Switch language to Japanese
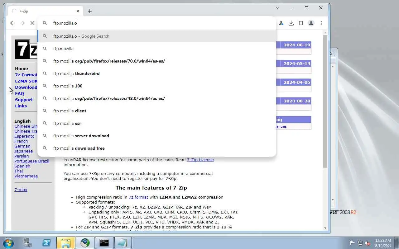Image resolution: width=399 pixels, height=249 pixels. (x=23, y=151)
